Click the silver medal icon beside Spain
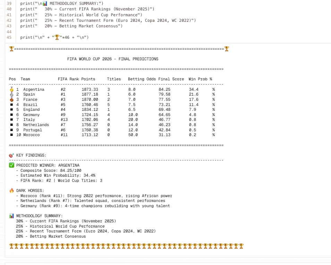The height and width of the screenshot is (265, 331). (12, 95)
